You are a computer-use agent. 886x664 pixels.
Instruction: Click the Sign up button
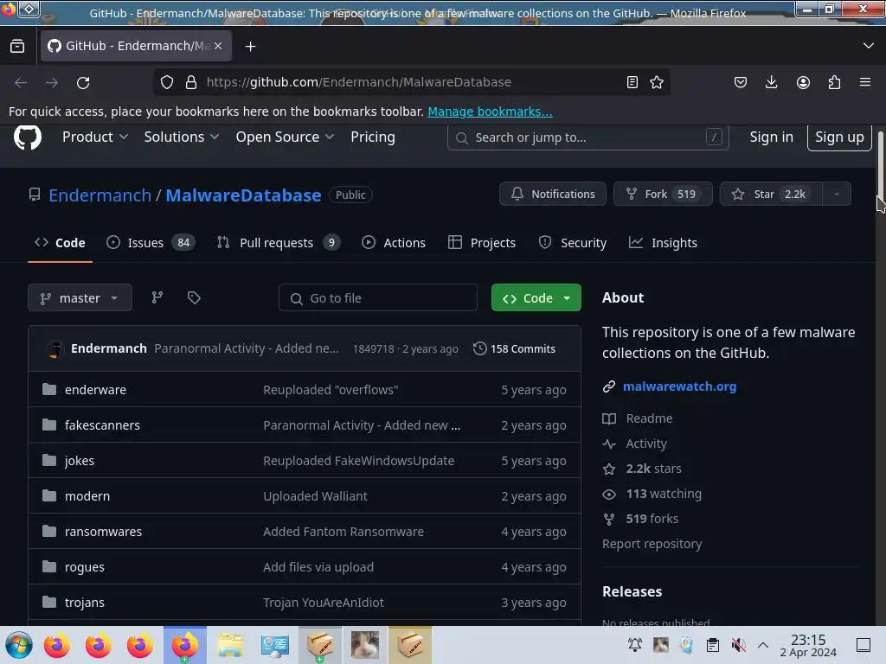(839, 137)
